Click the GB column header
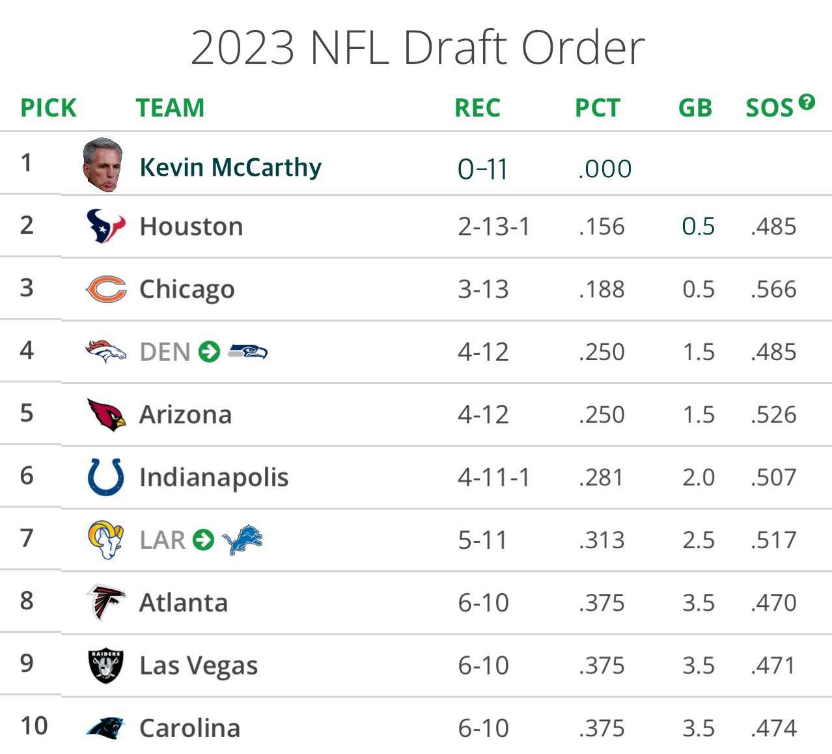 [x=695, y=108]
